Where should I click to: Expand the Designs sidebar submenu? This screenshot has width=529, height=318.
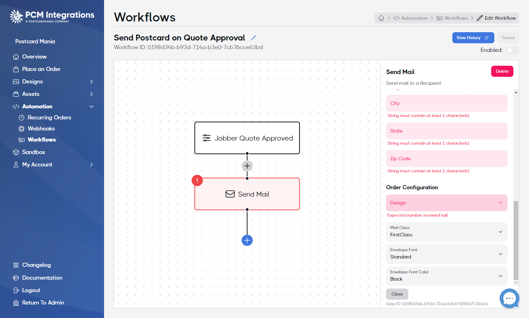tap(92, 82)
